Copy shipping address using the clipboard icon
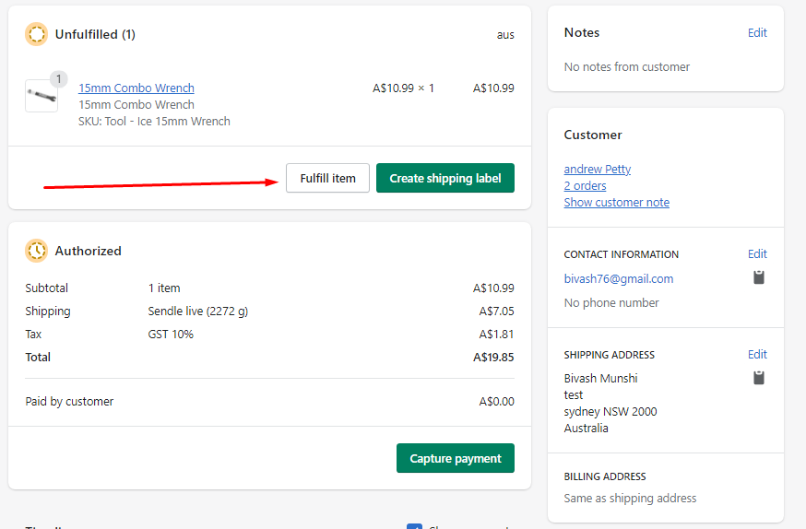Viewport: 806px width, 529px height. coord(759,378)
